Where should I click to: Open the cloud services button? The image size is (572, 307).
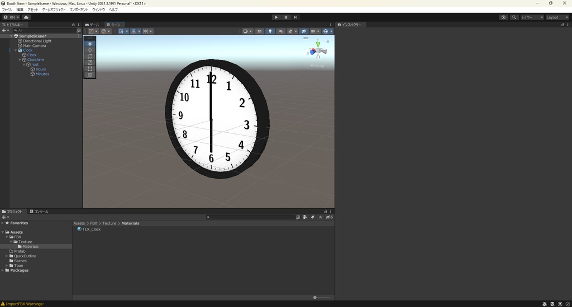[x=26, y=17]
